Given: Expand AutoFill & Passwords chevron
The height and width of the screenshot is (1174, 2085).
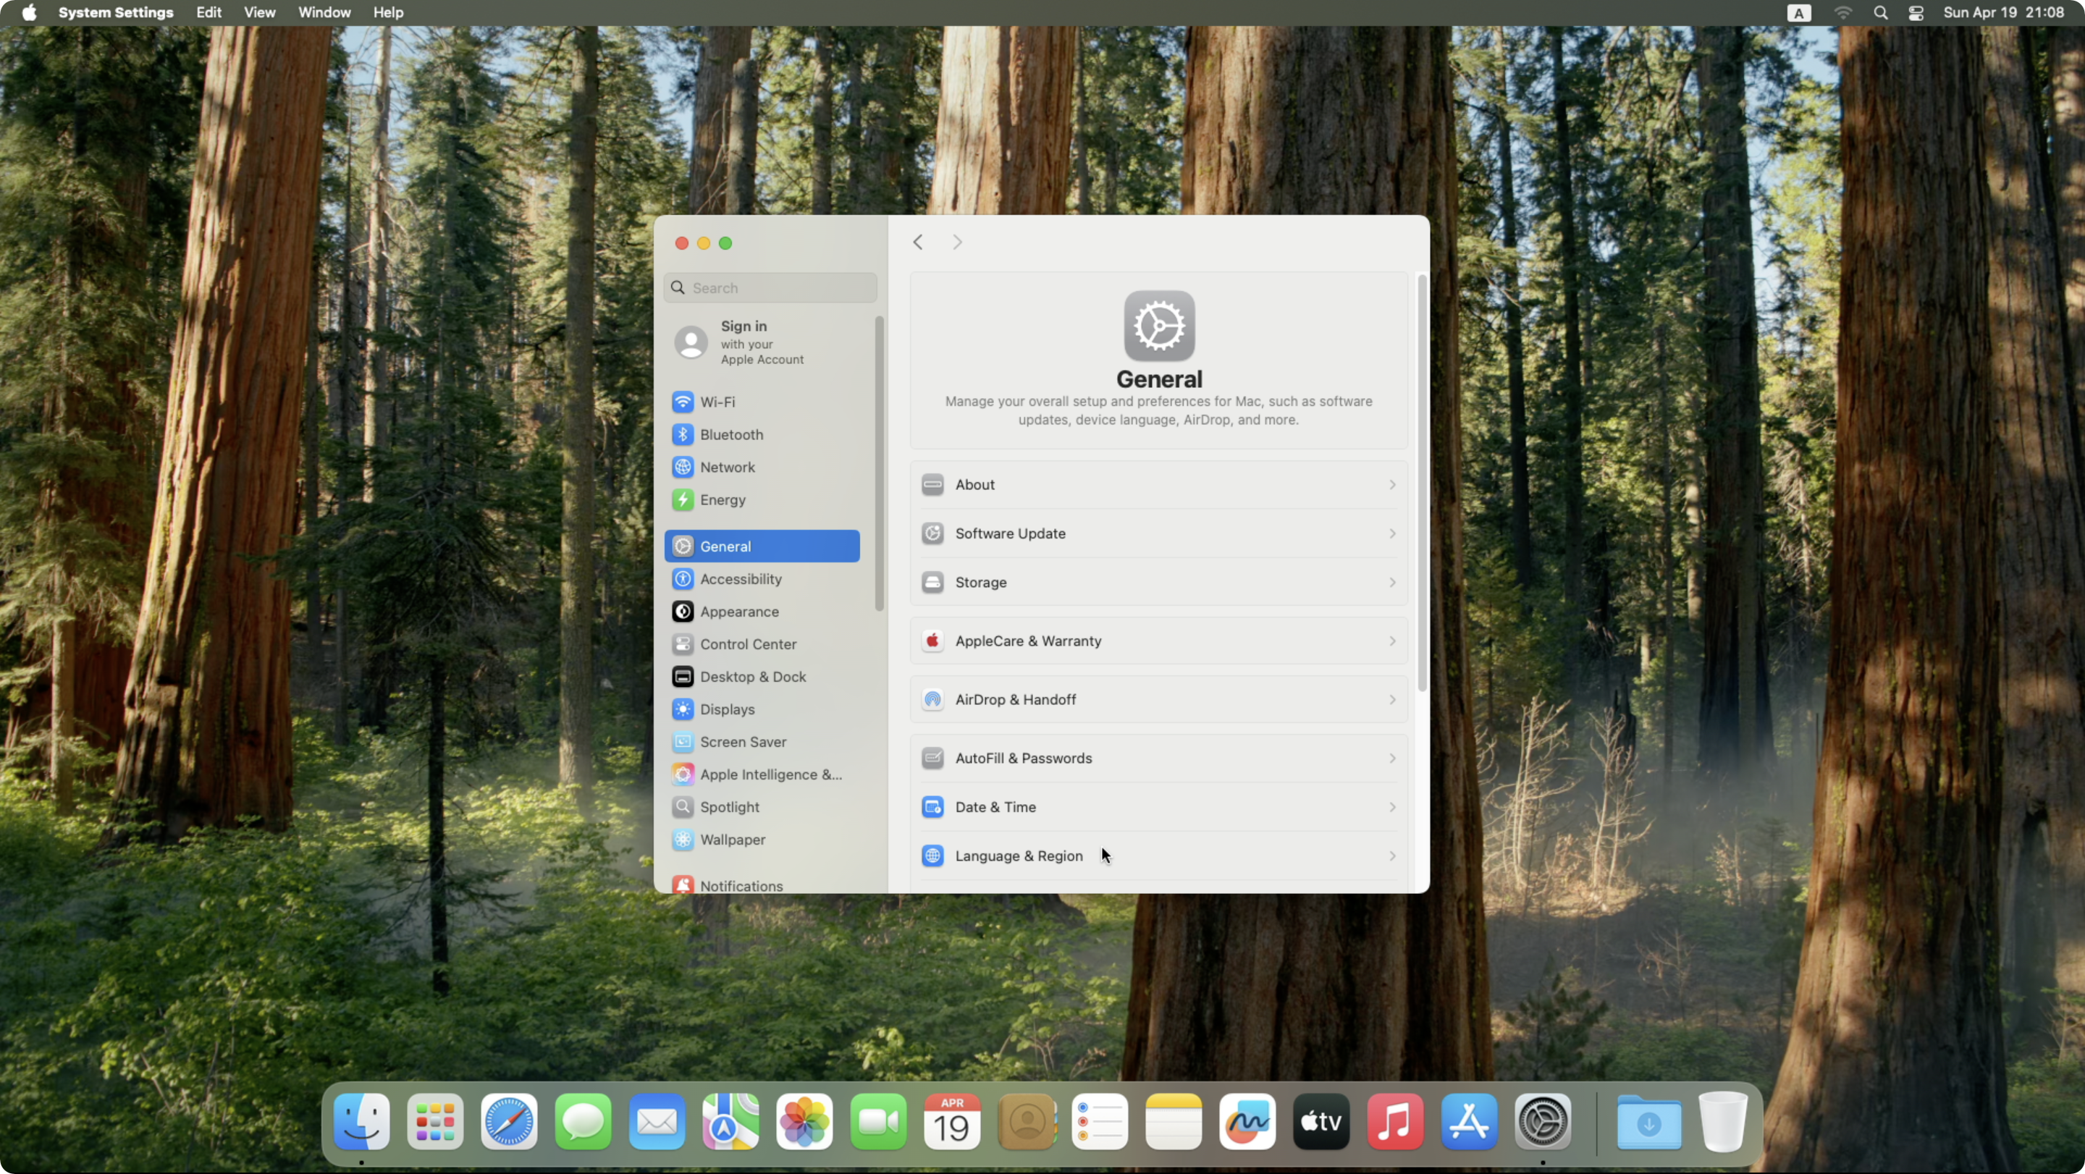Looking at the screenshot, I should (x=1392, y=758).
